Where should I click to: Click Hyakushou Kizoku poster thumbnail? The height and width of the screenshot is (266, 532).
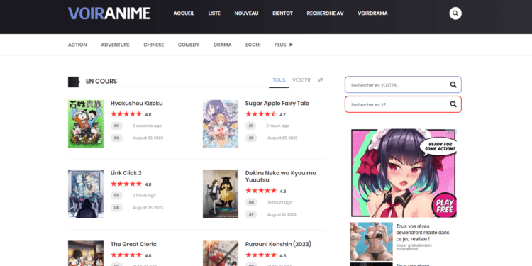pos(86,124)
